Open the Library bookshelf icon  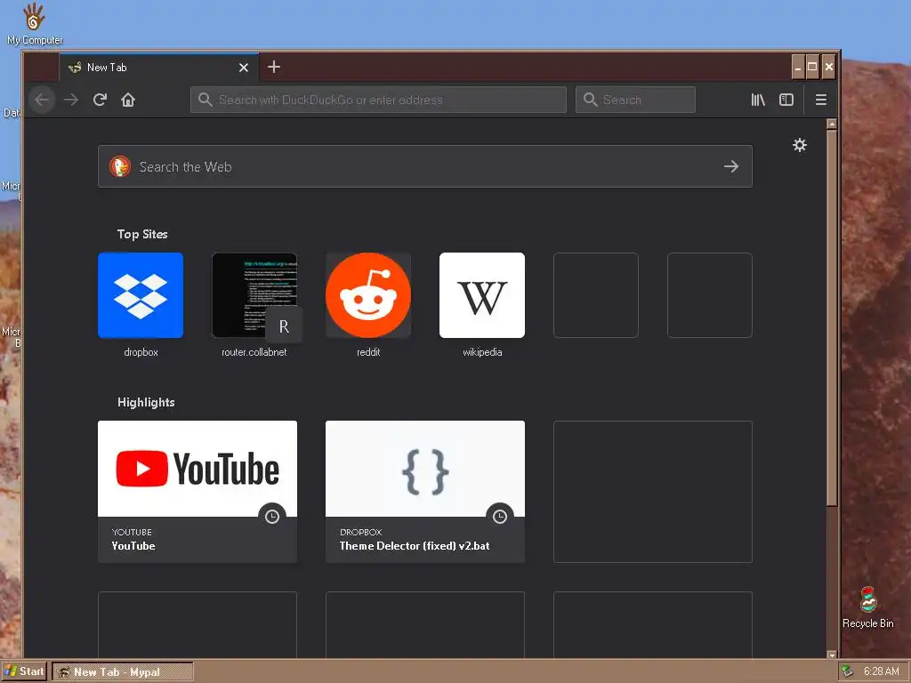[x=758, y=100]
